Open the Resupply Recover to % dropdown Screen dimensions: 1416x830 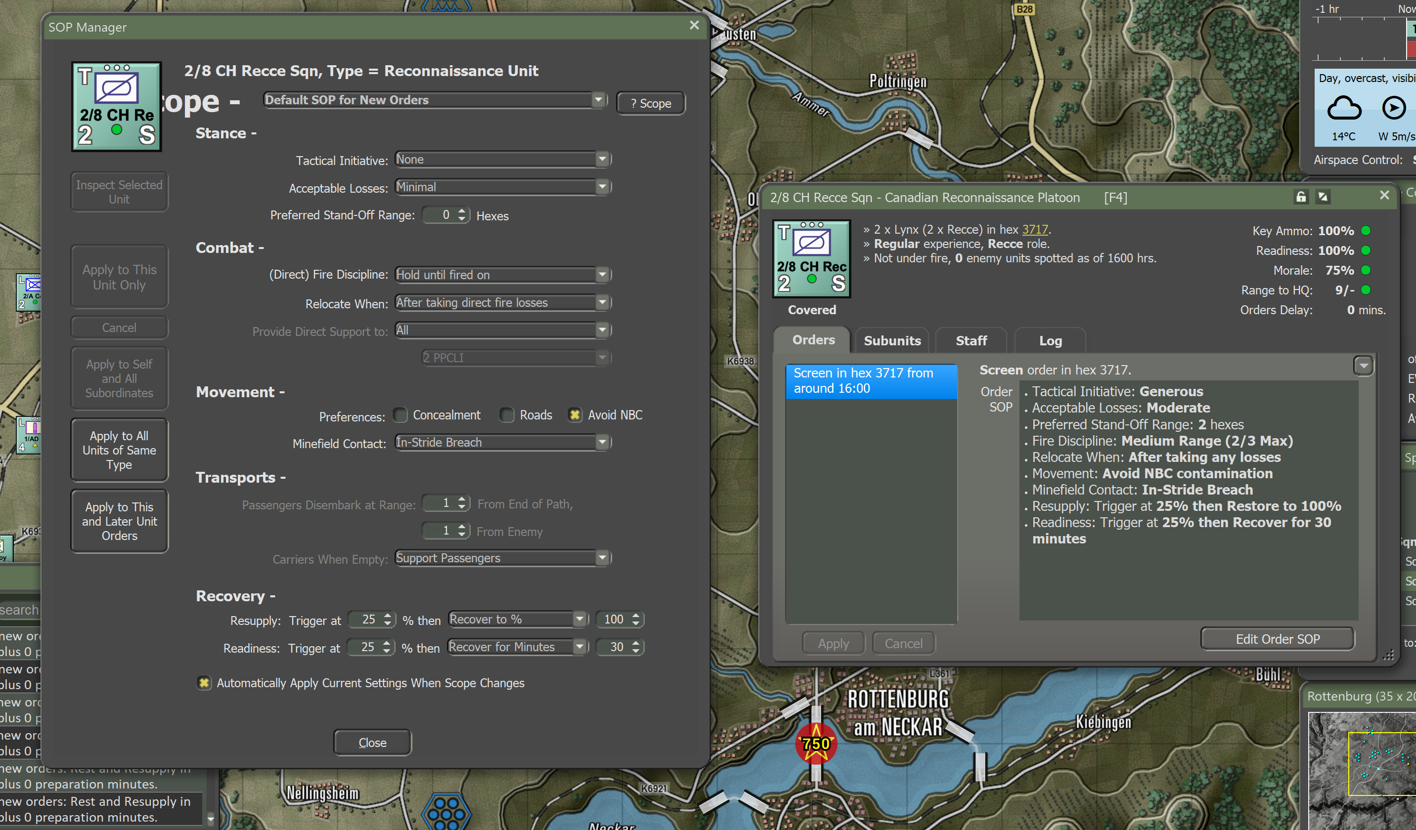518,620
